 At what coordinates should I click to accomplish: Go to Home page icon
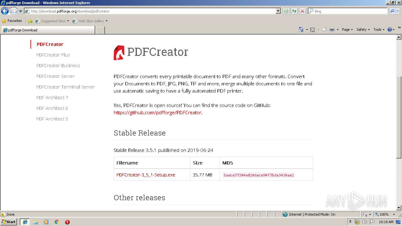[301, 30]
